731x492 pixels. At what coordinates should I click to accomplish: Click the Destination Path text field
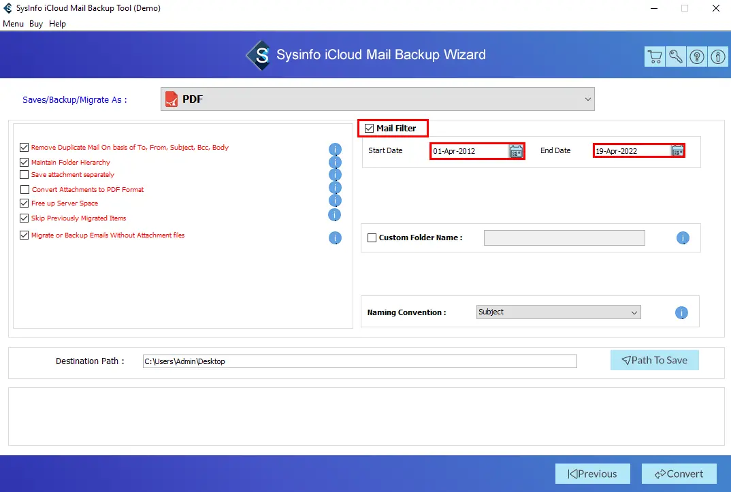coord(359,361)
